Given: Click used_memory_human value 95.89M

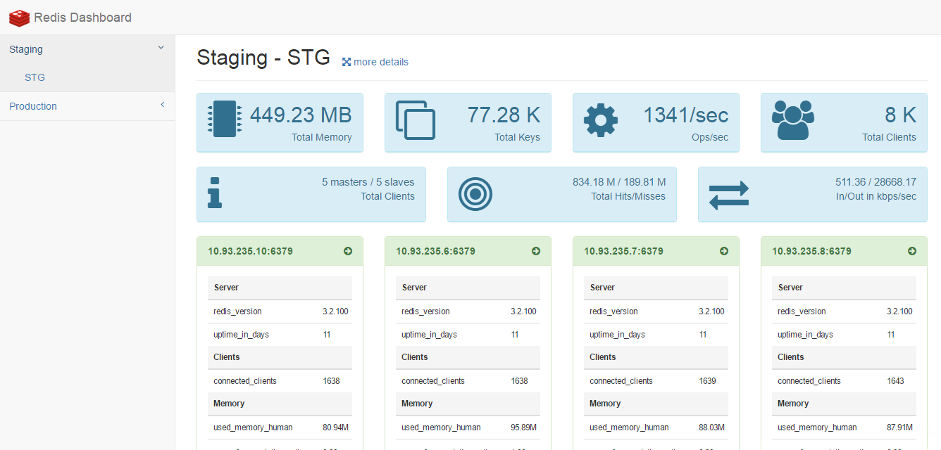Looking at the screenshot, I should click(523, 427).
